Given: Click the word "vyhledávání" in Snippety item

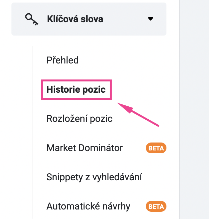Looking at the screenshot, I should [117, 177].
